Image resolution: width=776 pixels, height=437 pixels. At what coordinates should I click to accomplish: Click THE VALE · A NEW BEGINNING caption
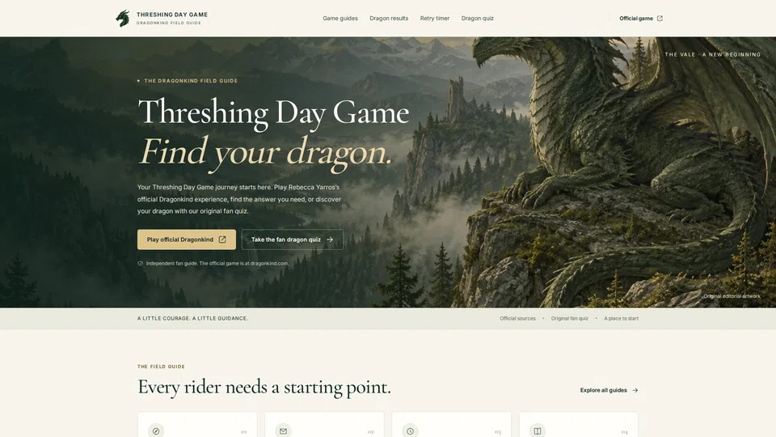tap(713, 54)
